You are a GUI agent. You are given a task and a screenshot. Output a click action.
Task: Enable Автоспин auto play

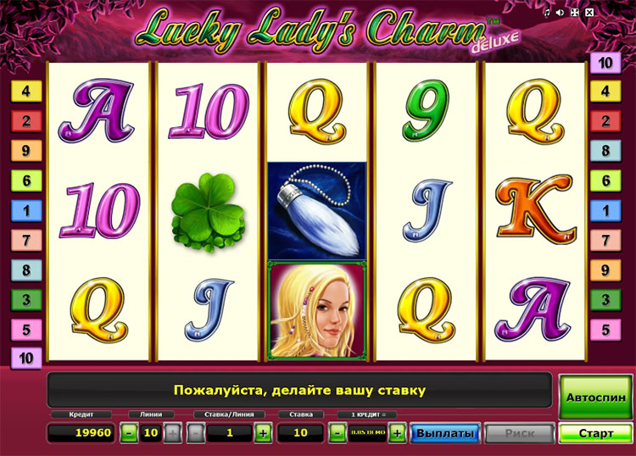[x=595, y=398]
